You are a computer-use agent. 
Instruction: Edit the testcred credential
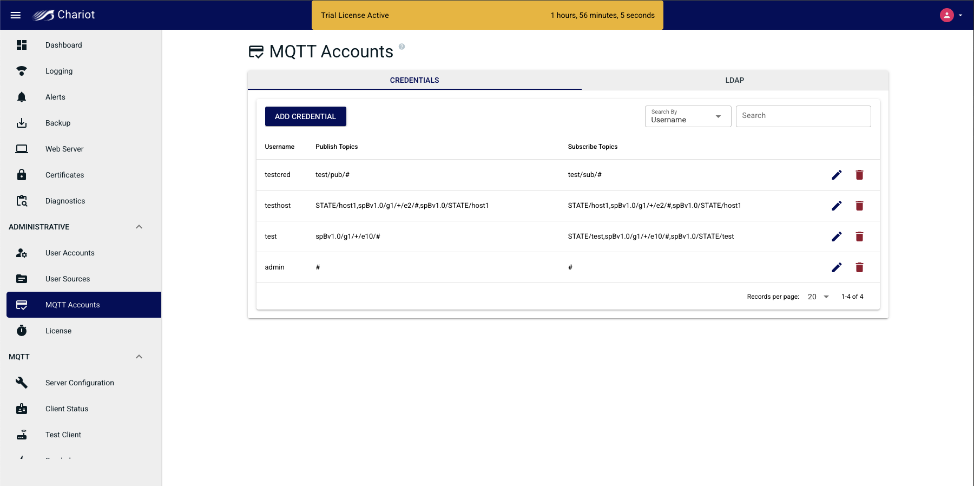[x=837, y=175]
